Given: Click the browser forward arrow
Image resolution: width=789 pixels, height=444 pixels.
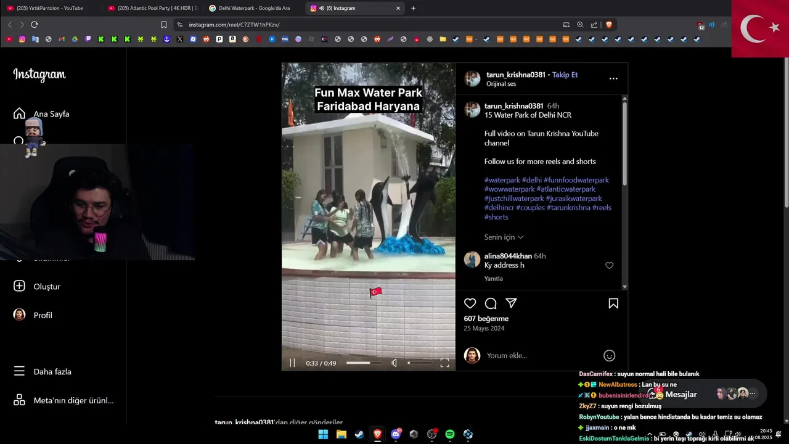Looking at the screenshot, I should pyautogui.click(x=22, y=25).
